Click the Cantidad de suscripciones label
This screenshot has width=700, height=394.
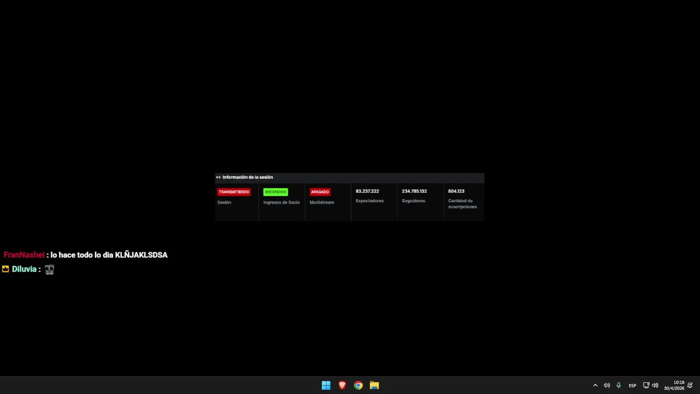point(462,204)
